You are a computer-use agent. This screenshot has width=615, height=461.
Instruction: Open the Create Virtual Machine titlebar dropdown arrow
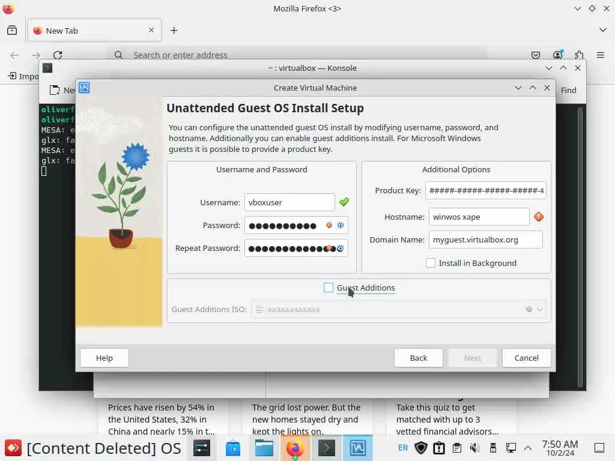click(518, 88)
